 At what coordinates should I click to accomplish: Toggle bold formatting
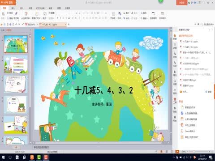58,18
